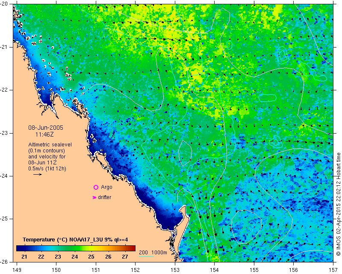Click the 'Argo' legend label
The width and height of the screenshot is (342, 274).
[106, 187]
